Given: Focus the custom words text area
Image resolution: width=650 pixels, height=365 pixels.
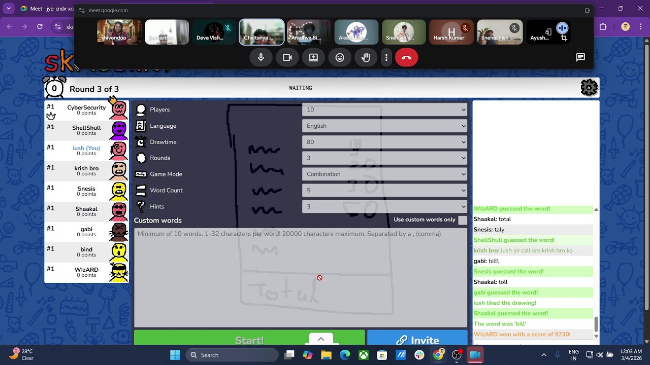Looking at the screenshot, I should [x=301, y=278].
